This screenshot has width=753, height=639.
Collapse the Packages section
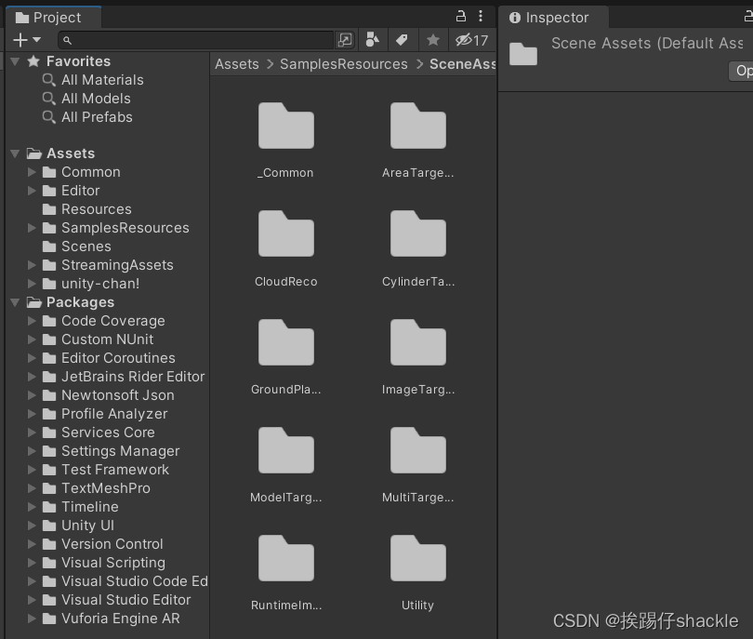[16, 302]
